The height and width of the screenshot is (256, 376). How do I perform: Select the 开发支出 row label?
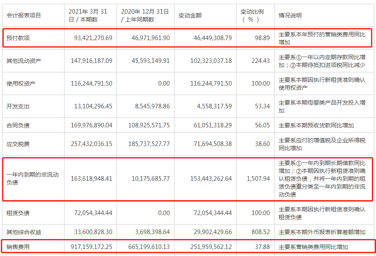click(x=18, y=106)
